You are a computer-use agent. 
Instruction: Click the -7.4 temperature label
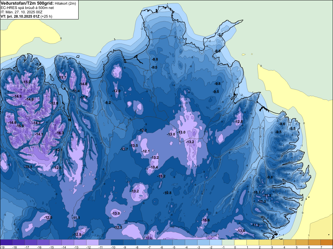(x=38, y=64)
